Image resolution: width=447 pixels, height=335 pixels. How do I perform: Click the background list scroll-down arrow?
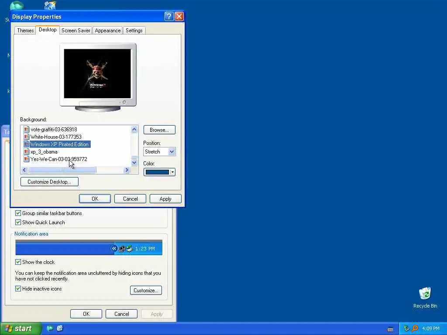pyautogui.click(x=134, y=163)
